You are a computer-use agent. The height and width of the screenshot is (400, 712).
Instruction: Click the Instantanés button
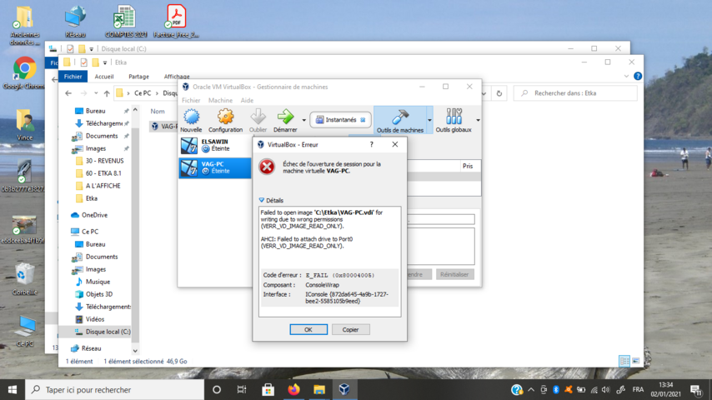(x=340, y=120)
